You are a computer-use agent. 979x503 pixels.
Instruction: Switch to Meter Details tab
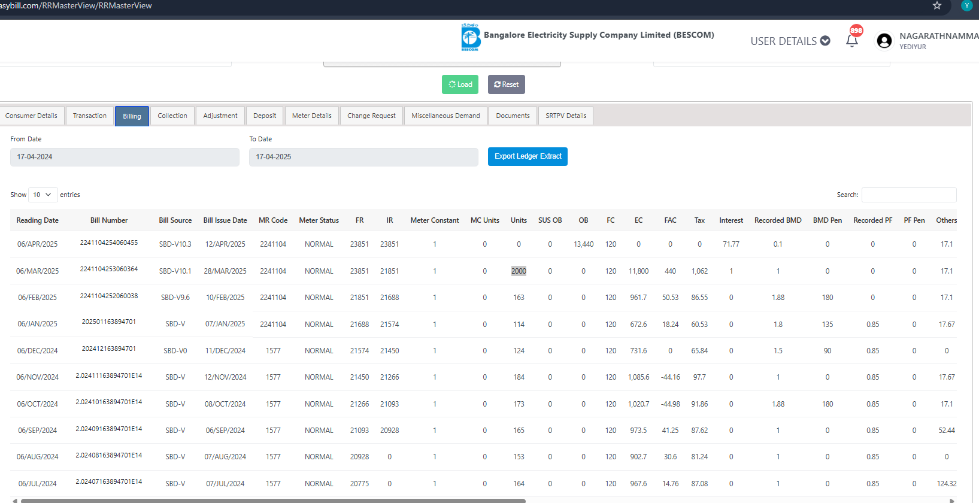click(x=312, y=116)
